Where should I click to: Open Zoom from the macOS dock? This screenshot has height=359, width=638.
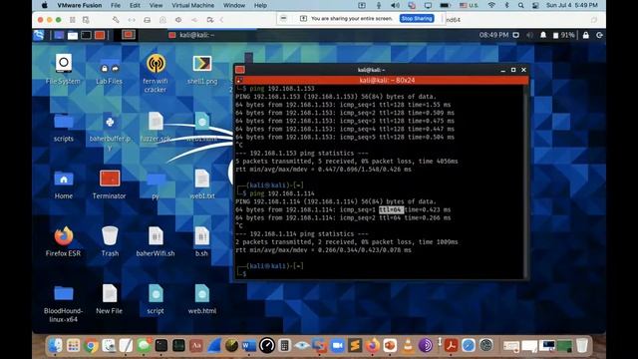[337, 346]
